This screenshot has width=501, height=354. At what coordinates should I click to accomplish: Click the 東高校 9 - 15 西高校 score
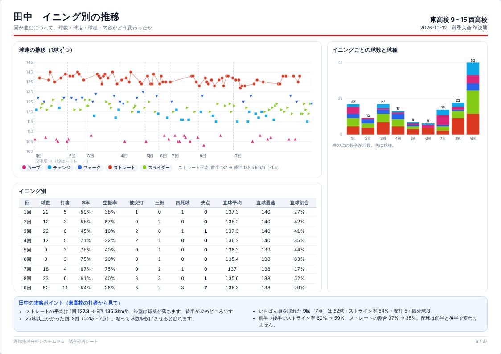point(459,20)
